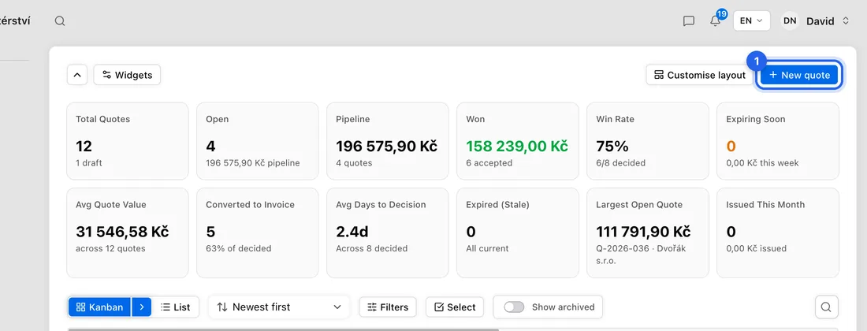Click the search icon beside Show archived
The height and width of the screenshot is (331, 867).
pos(826,307)
